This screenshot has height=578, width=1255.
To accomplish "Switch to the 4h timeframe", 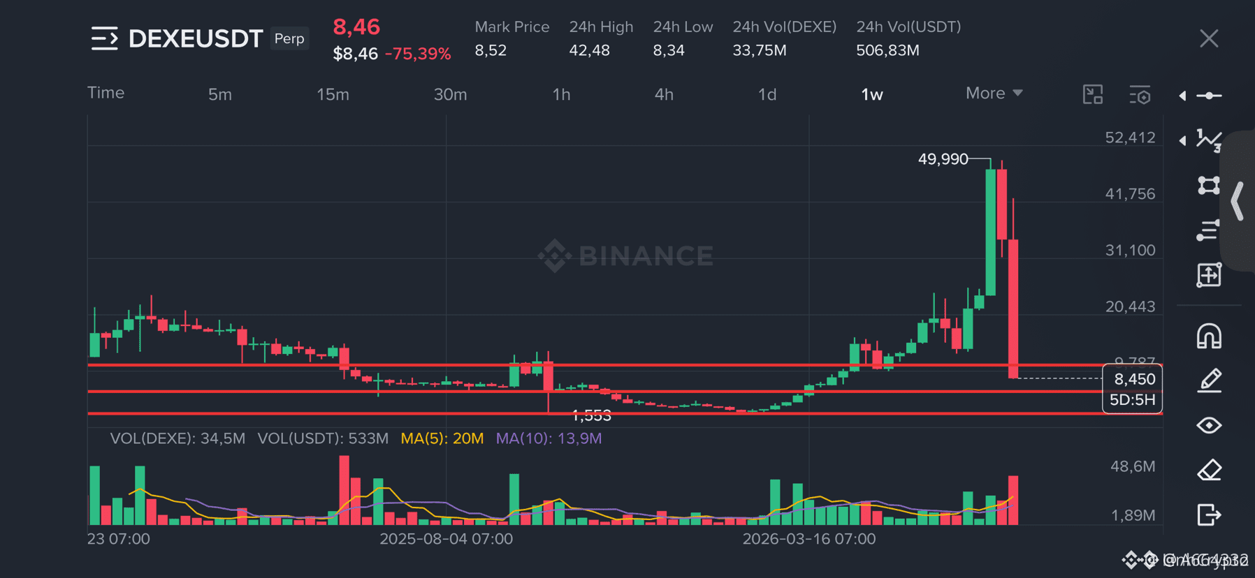I will pyautogui.click(x=664, y=94).
